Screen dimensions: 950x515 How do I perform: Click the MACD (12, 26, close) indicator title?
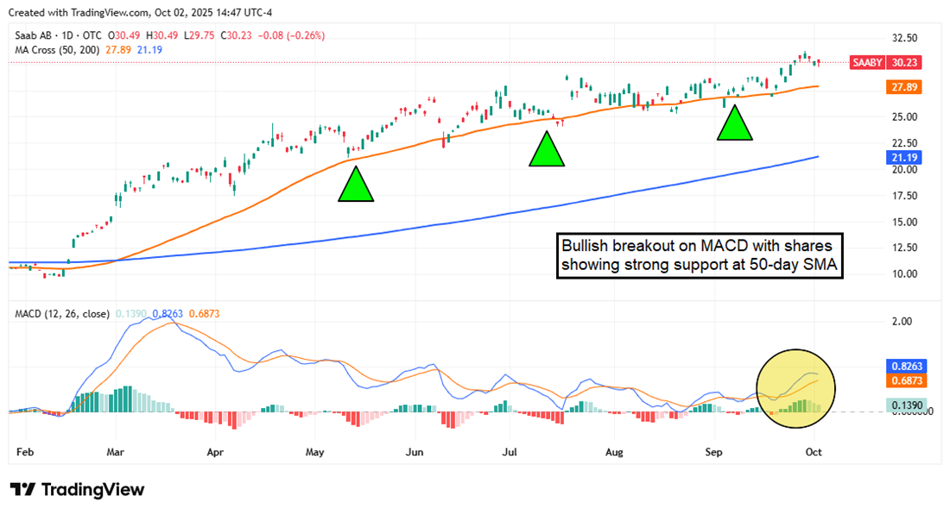point(60,314)
